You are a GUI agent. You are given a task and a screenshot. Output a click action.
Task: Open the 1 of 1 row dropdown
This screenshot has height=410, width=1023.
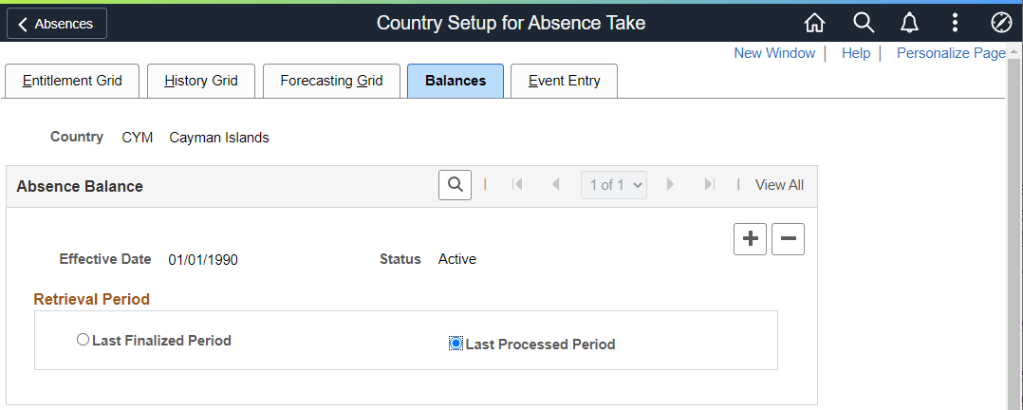(613, 185)
